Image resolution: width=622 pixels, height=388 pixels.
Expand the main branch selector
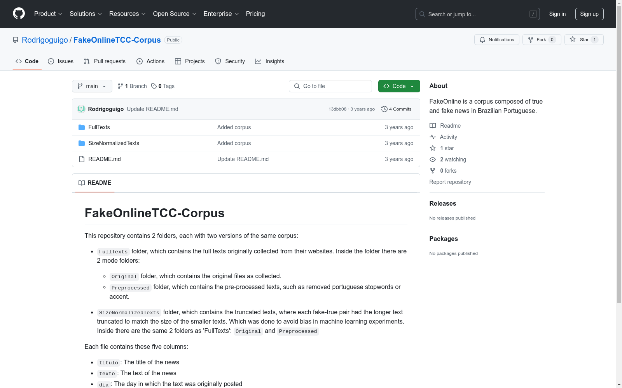92,86
